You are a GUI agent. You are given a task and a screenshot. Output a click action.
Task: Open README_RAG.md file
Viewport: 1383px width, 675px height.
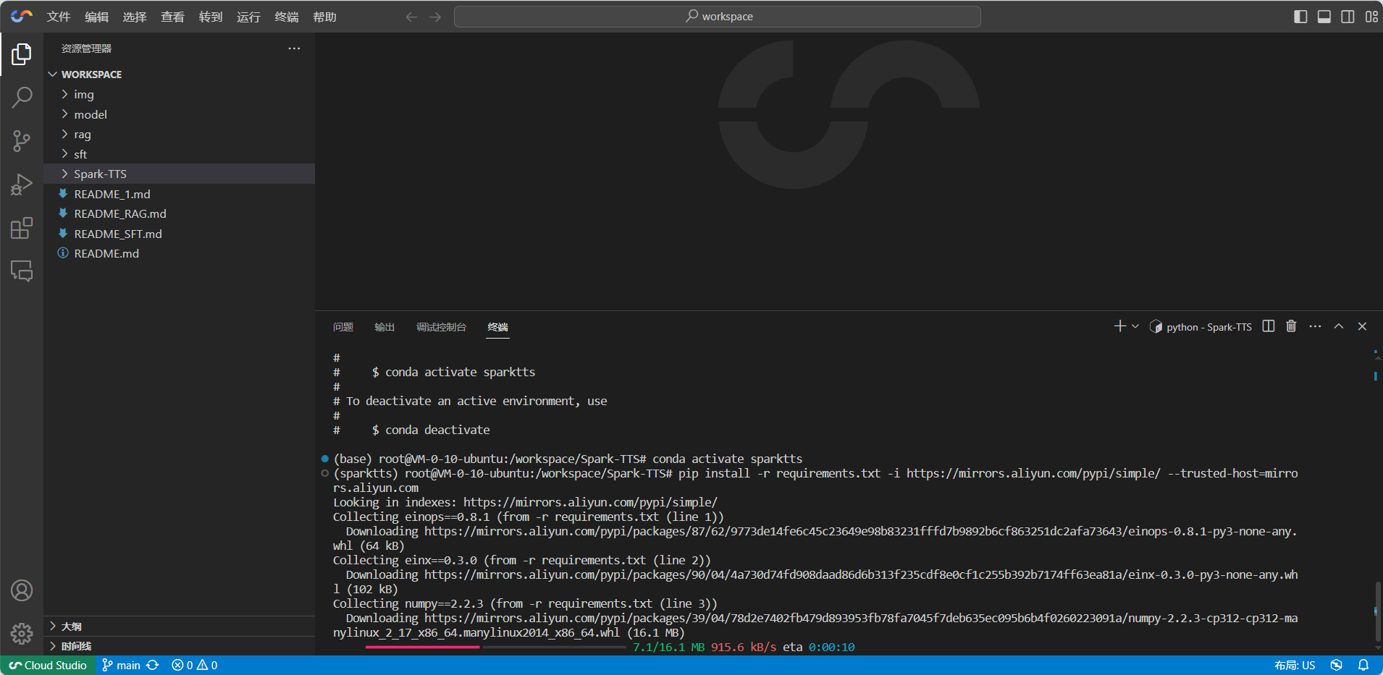point(179,213)
